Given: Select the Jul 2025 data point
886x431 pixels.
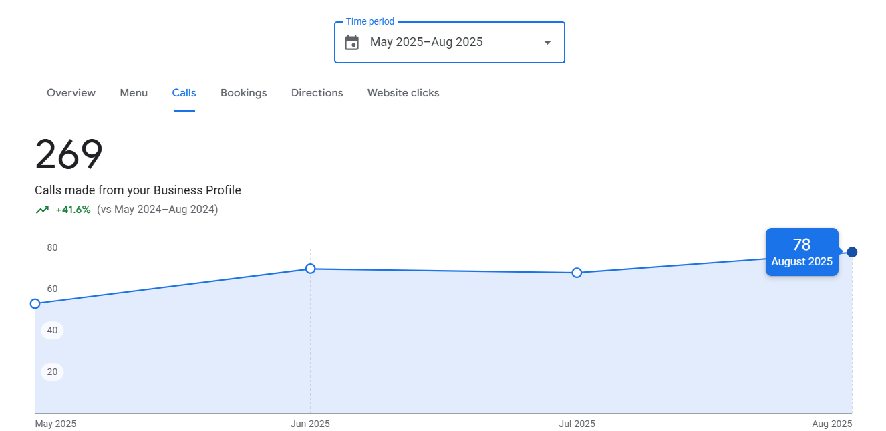Looking at the screenshot, I should click(x=577, y=273).
